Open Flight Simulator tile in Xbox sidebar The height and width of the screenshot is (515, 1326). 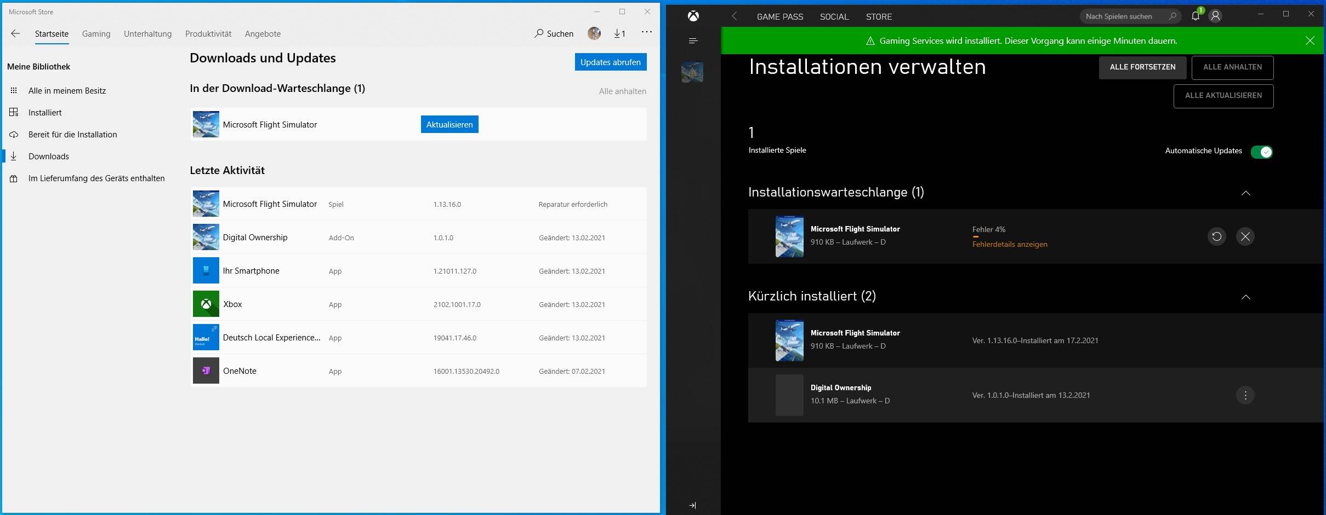(692, 72)
